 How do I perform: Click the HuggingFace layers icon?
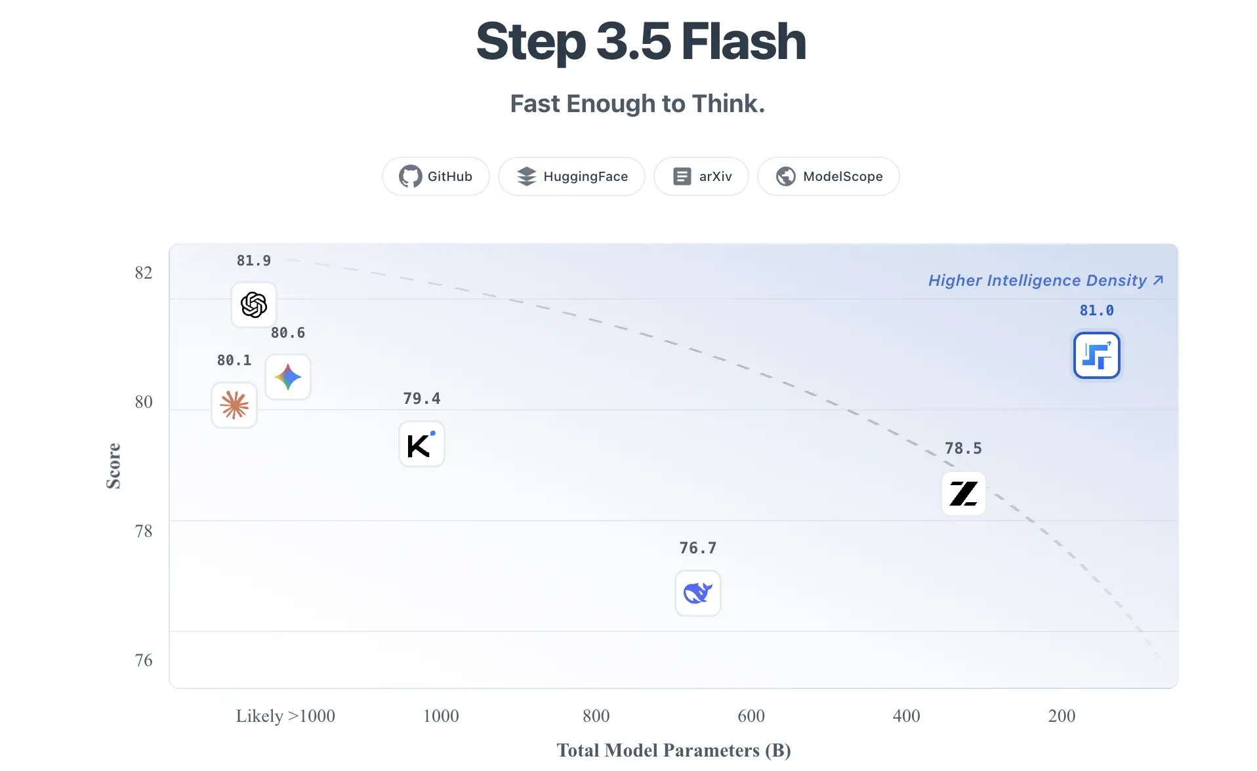tap(527, 176)
